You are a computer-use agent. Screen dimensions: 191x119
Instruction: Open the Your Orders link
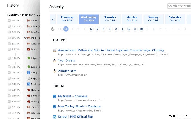67,60
